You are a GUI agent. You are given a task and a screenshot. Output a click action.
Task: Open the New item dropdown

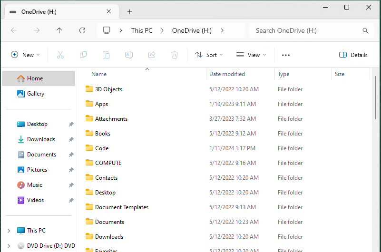click(26, 55)
